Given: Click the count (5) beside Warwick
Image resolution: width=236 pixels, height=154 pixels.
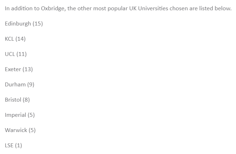Looking at the screenshot, I should (32, 130).
